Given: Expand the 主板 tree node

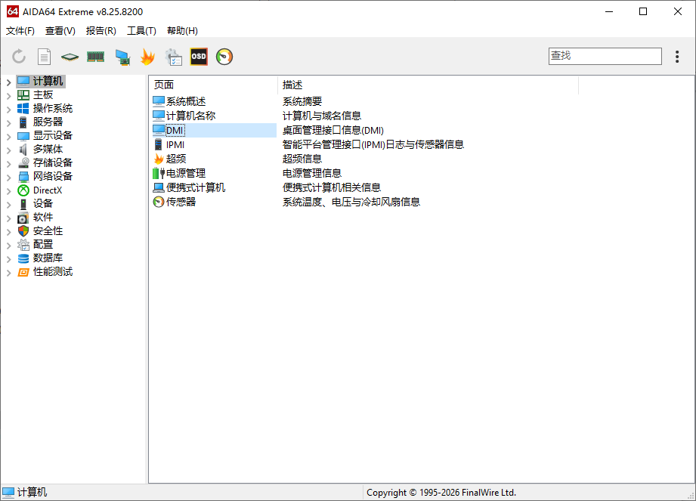Looking at the screenshot, I should pos(6,94).
